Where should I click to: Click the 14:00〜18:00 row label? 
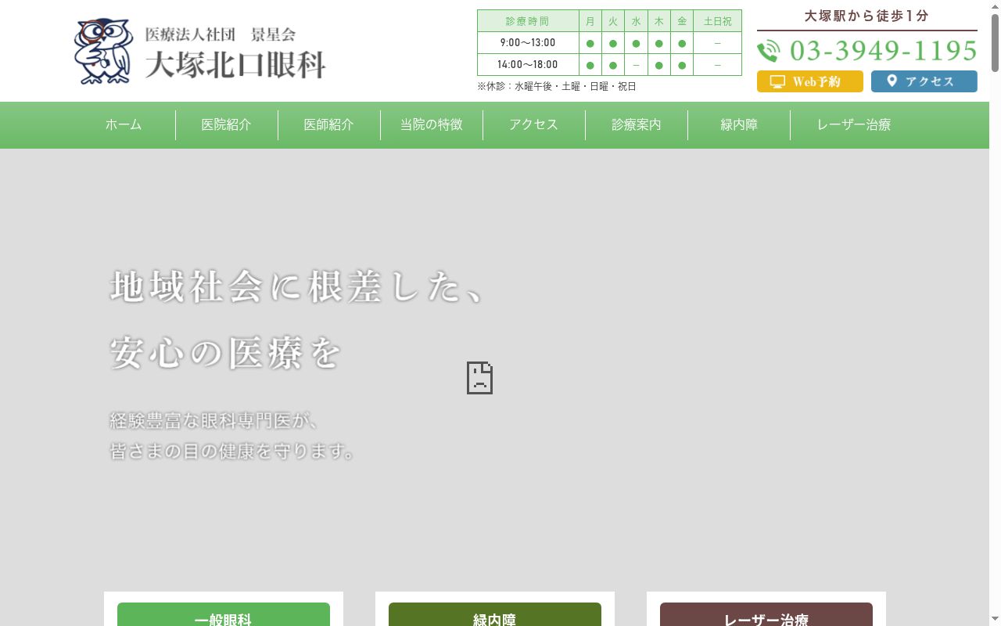tap(528, 65)
